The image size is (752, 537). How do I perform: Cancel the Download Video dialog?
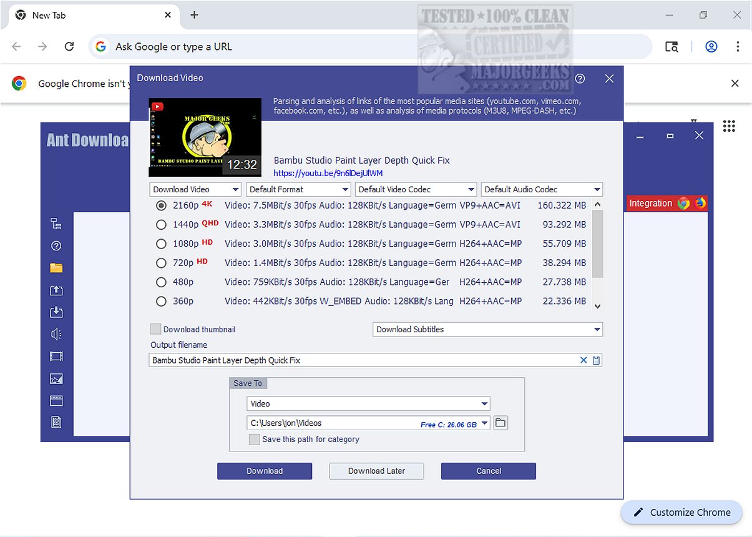pyautogui.click(x=489, y=471)
